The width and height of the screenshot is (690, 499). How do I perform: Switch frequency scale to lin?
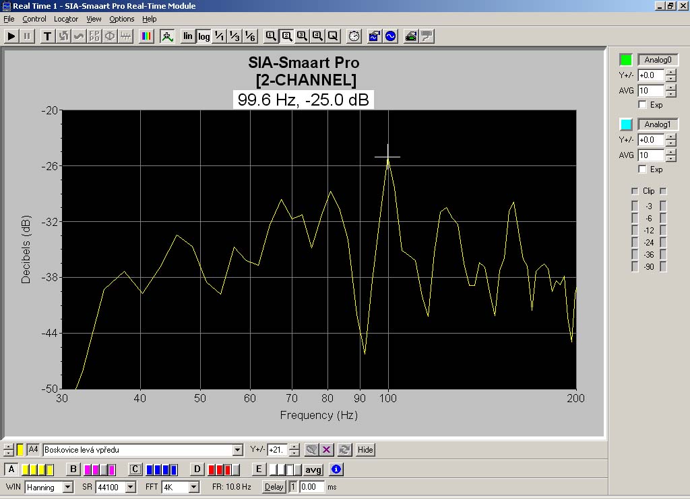point(188,36)
